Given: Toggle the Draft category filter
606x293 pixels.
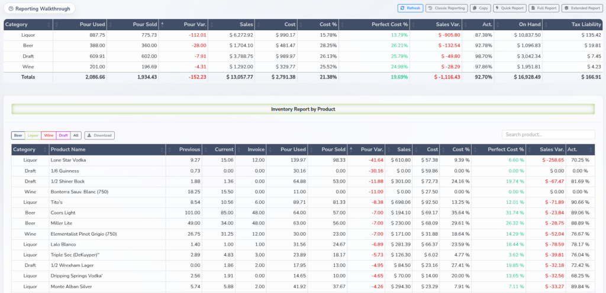Looking at the screenshot, I should [63, 135].
